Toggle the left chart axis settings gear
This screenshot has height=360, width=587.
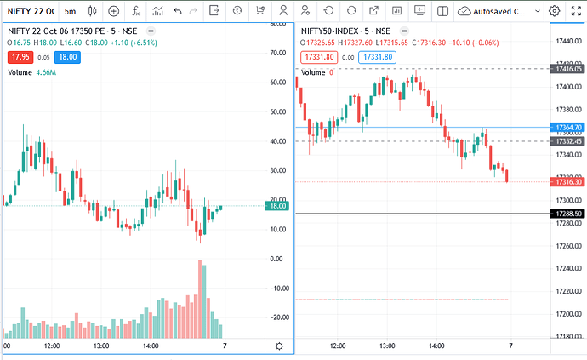(279, 346)
